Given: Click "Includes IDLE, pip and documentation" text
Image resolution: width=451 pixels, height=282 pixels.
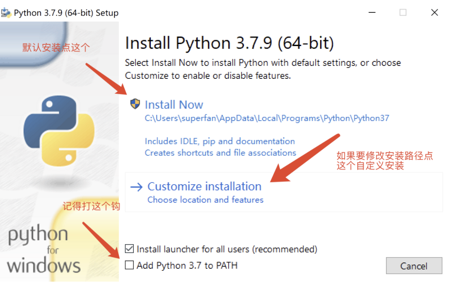Looking at the screenshot, I should tap(219, 141).
